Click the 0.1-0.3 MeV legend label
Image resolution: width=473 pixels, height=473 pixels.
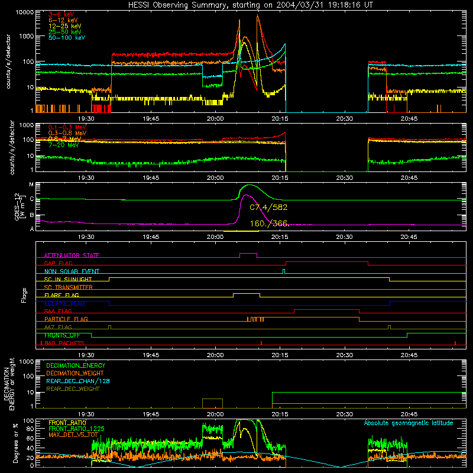click(x=67, y=127)
